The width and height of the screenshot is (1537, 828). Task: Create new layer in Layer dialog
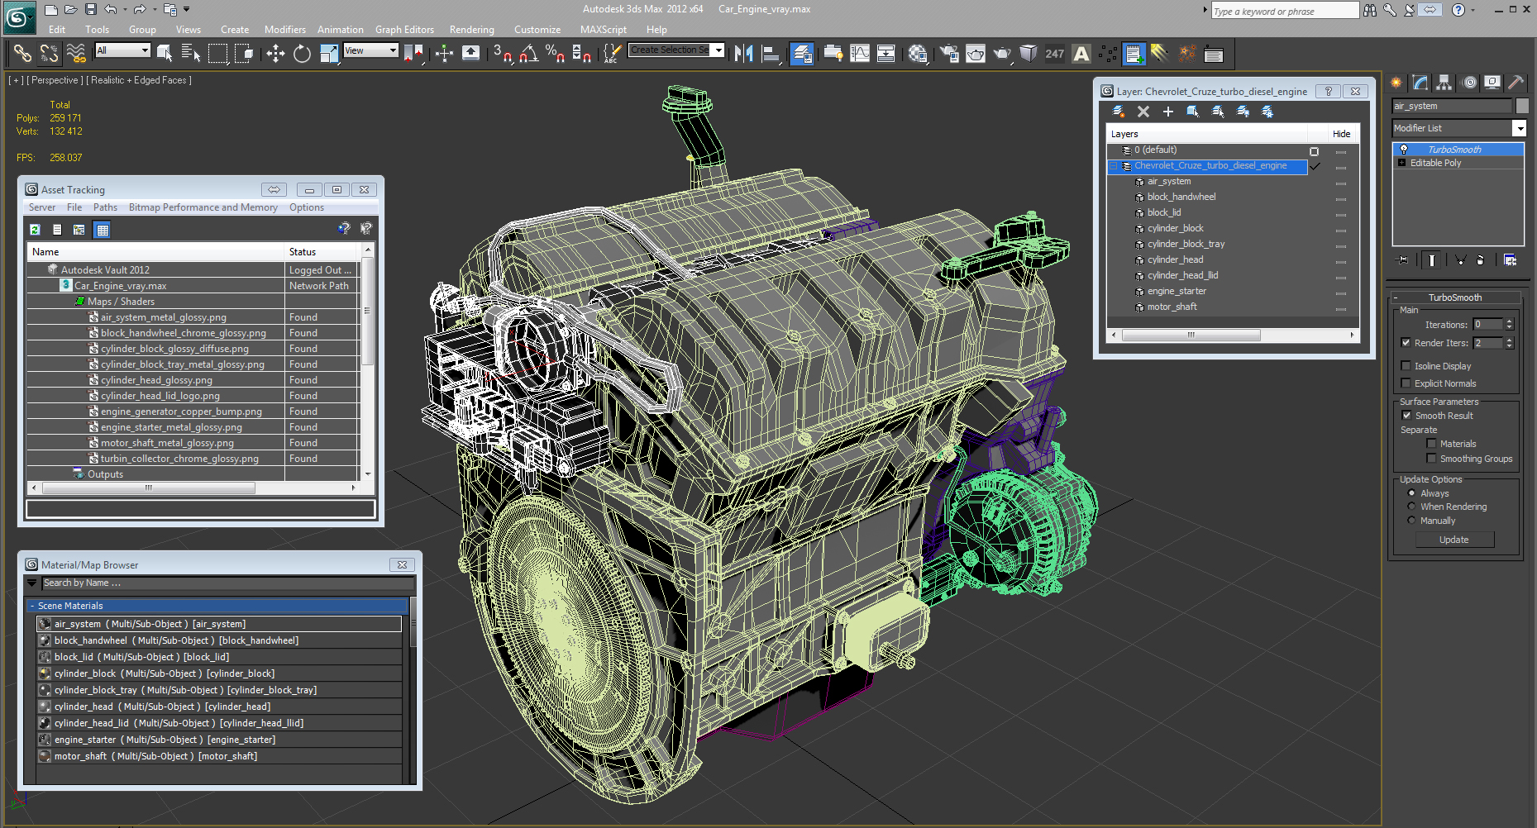coord(1118,112)
